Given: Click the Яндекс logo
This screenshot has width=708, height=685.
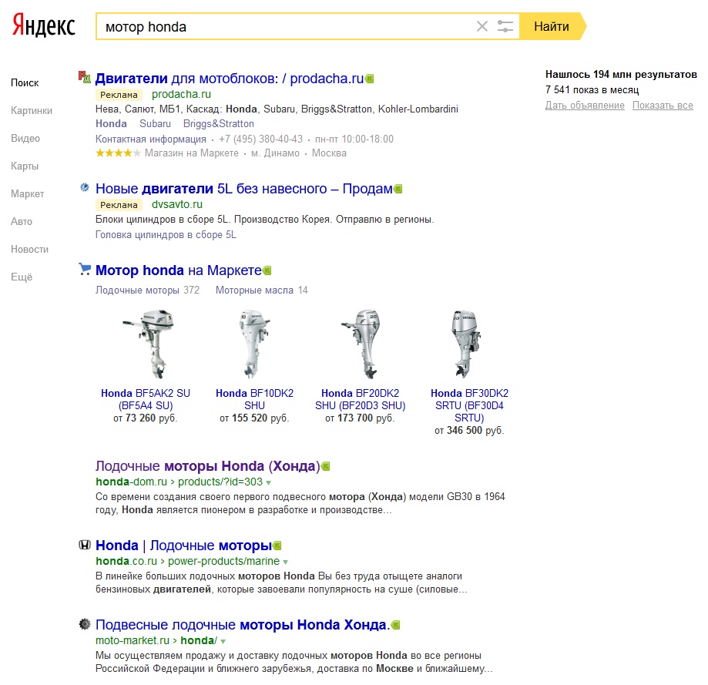Looking at the screenshot, I should [x=43, y=25].
